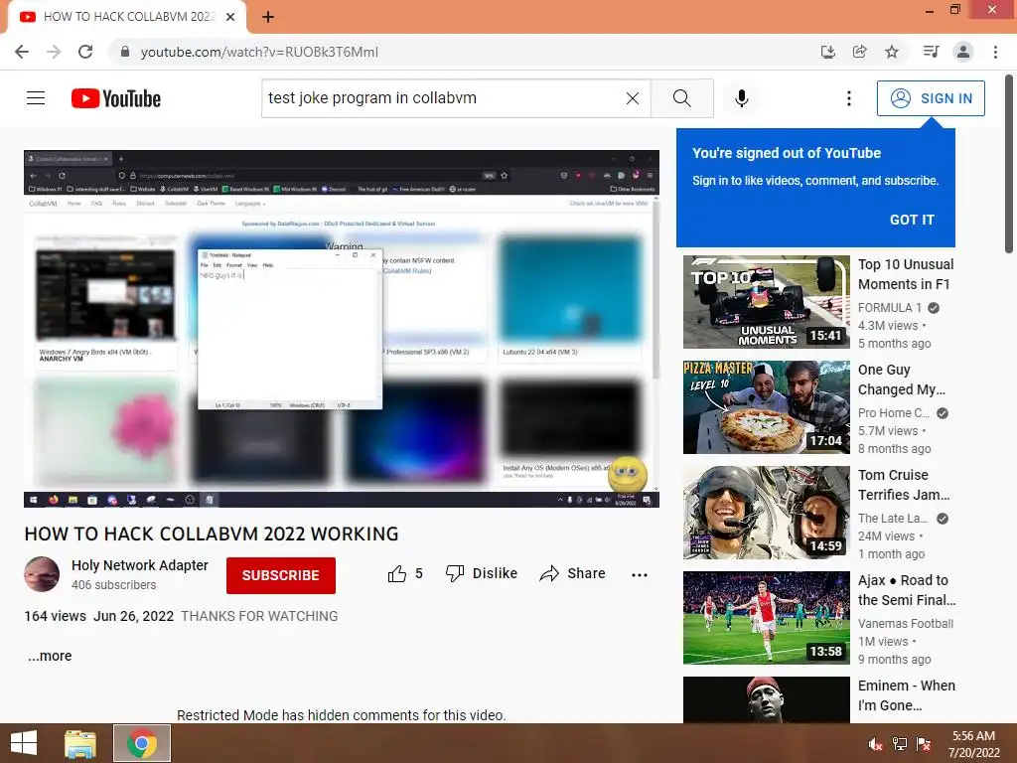The image size is (1017, 763).
Task: Expand the description with ...more
Action: click(x=50, y=656)
